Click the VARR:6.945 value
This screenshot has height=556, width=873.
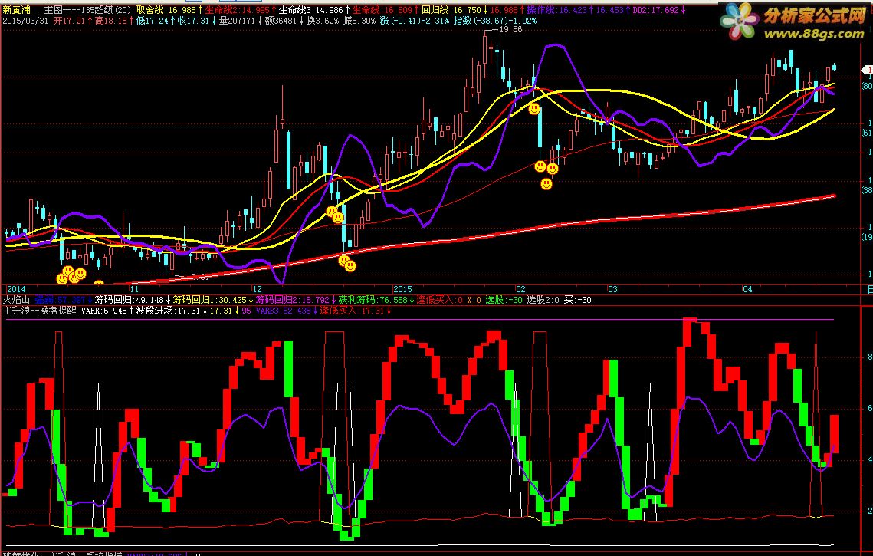103,311
